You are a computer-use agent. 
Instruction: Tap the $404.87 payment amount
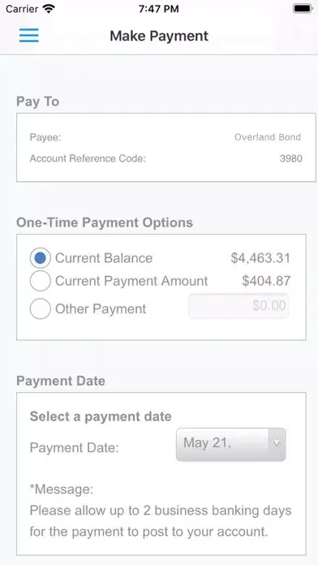pos(266,281)
